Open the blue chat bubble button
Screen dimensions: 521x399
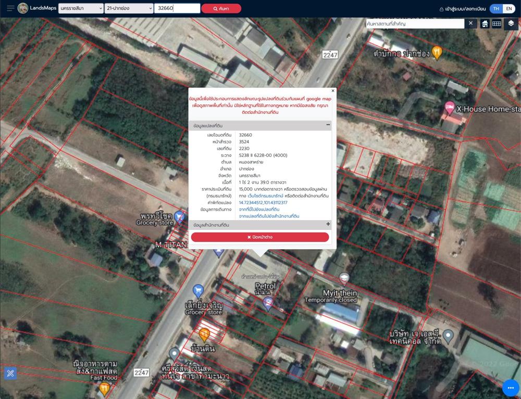point(511,388)
